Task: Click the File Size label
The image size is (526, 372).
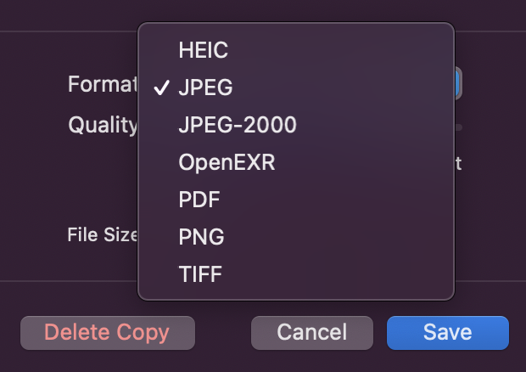Action: pos(102,235)
